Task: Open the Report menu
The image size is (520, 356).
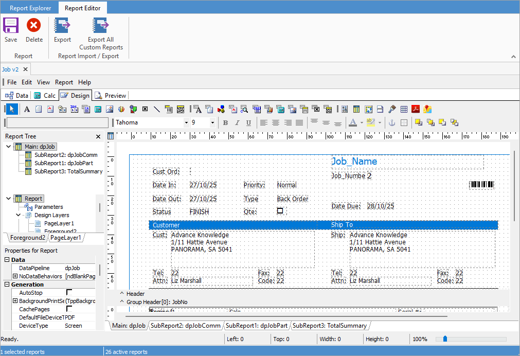Action: click(63, 82)
